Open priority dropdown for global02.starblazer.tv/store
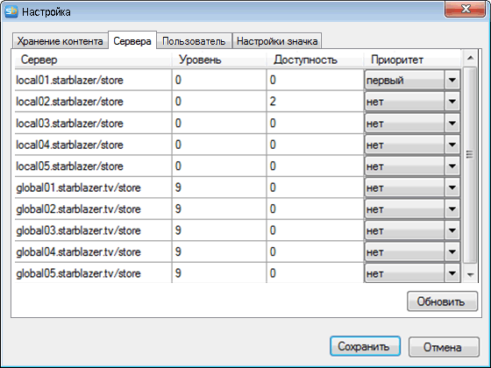This screenshot has height=368, width=491. (x=452, y=209)
